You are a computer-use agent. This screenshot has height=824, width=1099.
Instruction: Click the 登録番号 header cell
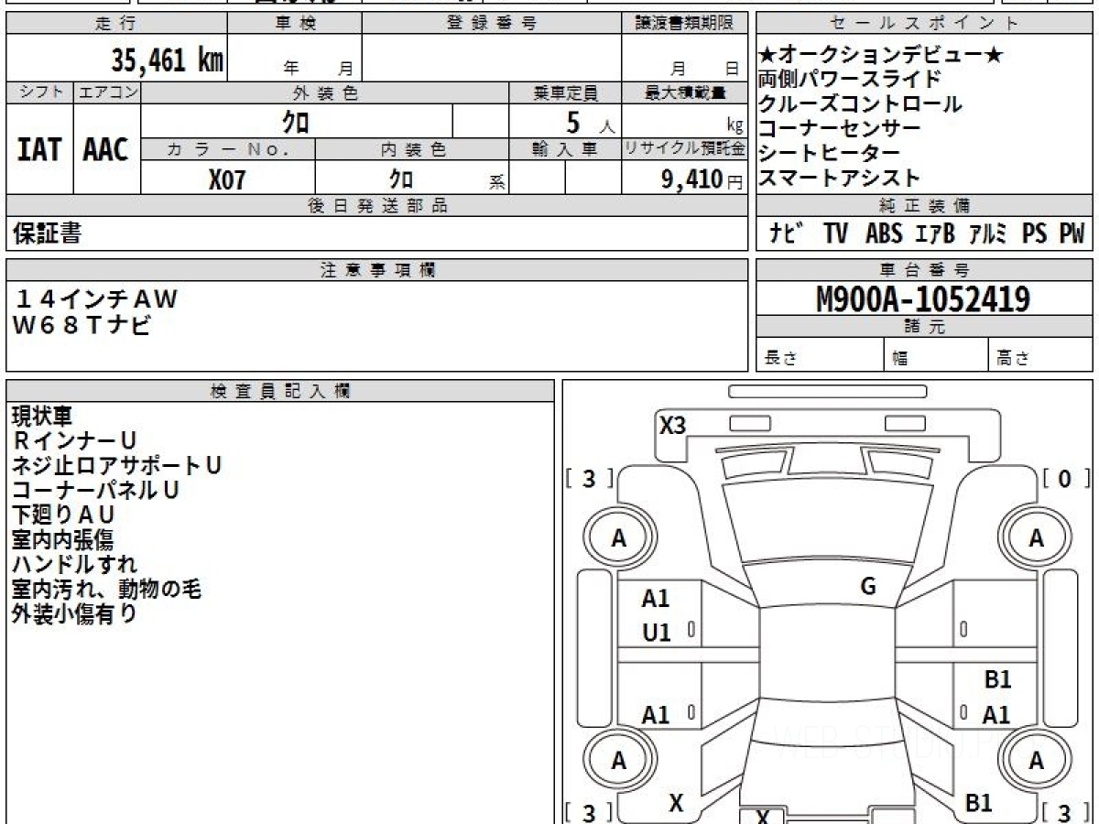point(492,24)
